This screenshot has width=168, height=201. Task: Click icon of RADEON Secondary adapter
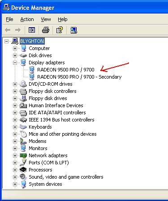[32, 77]
